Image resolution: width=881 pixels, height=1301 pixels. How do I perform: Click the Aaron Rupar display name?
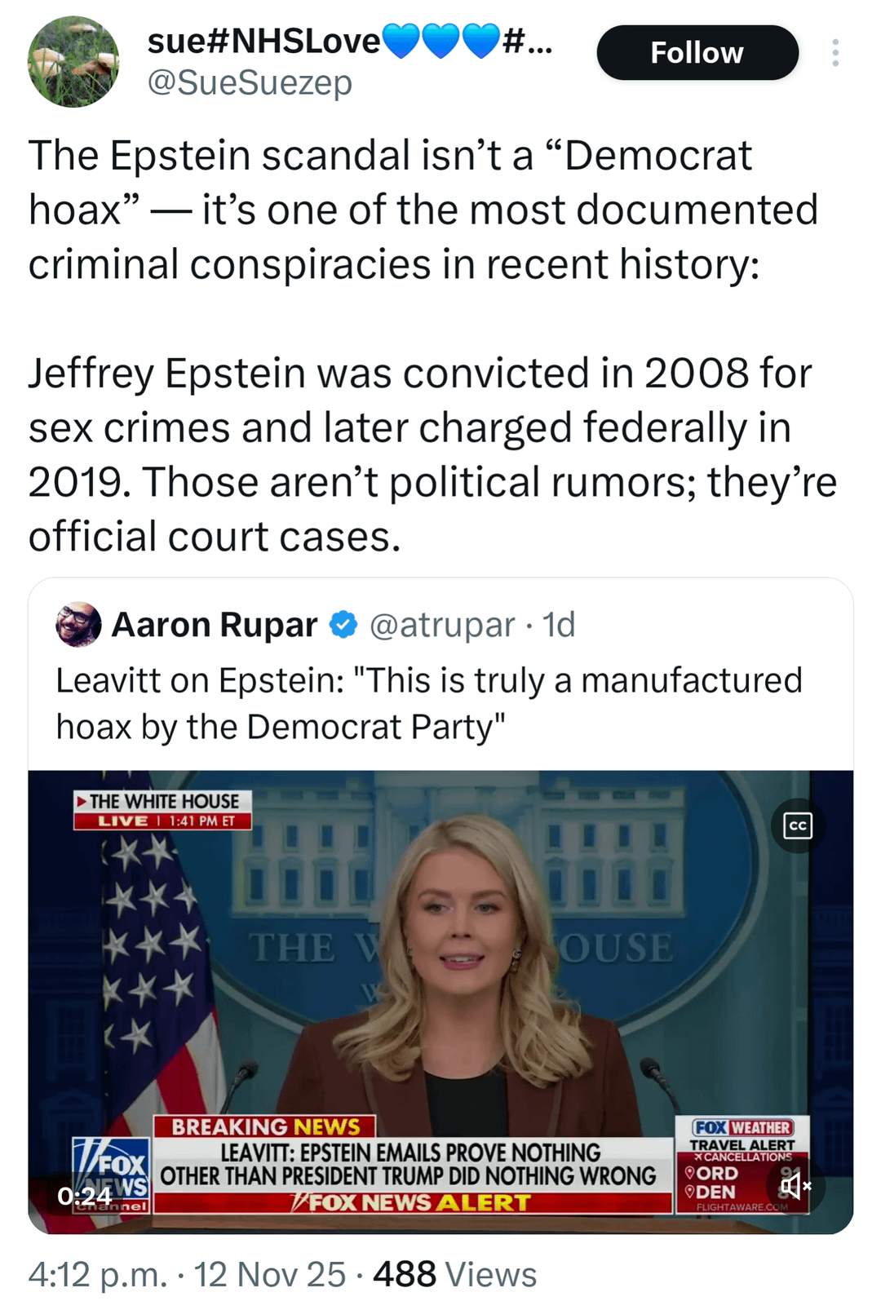tap(215, 625)
